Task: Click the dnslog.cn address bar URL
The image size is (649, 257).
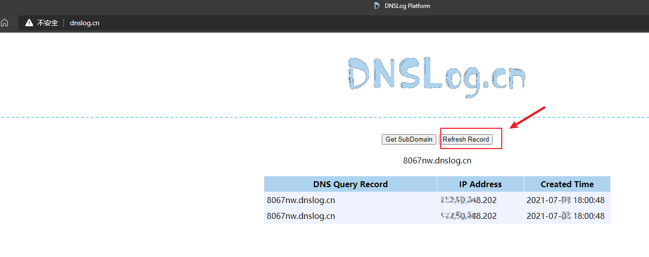Action: (x=85, y=23)
